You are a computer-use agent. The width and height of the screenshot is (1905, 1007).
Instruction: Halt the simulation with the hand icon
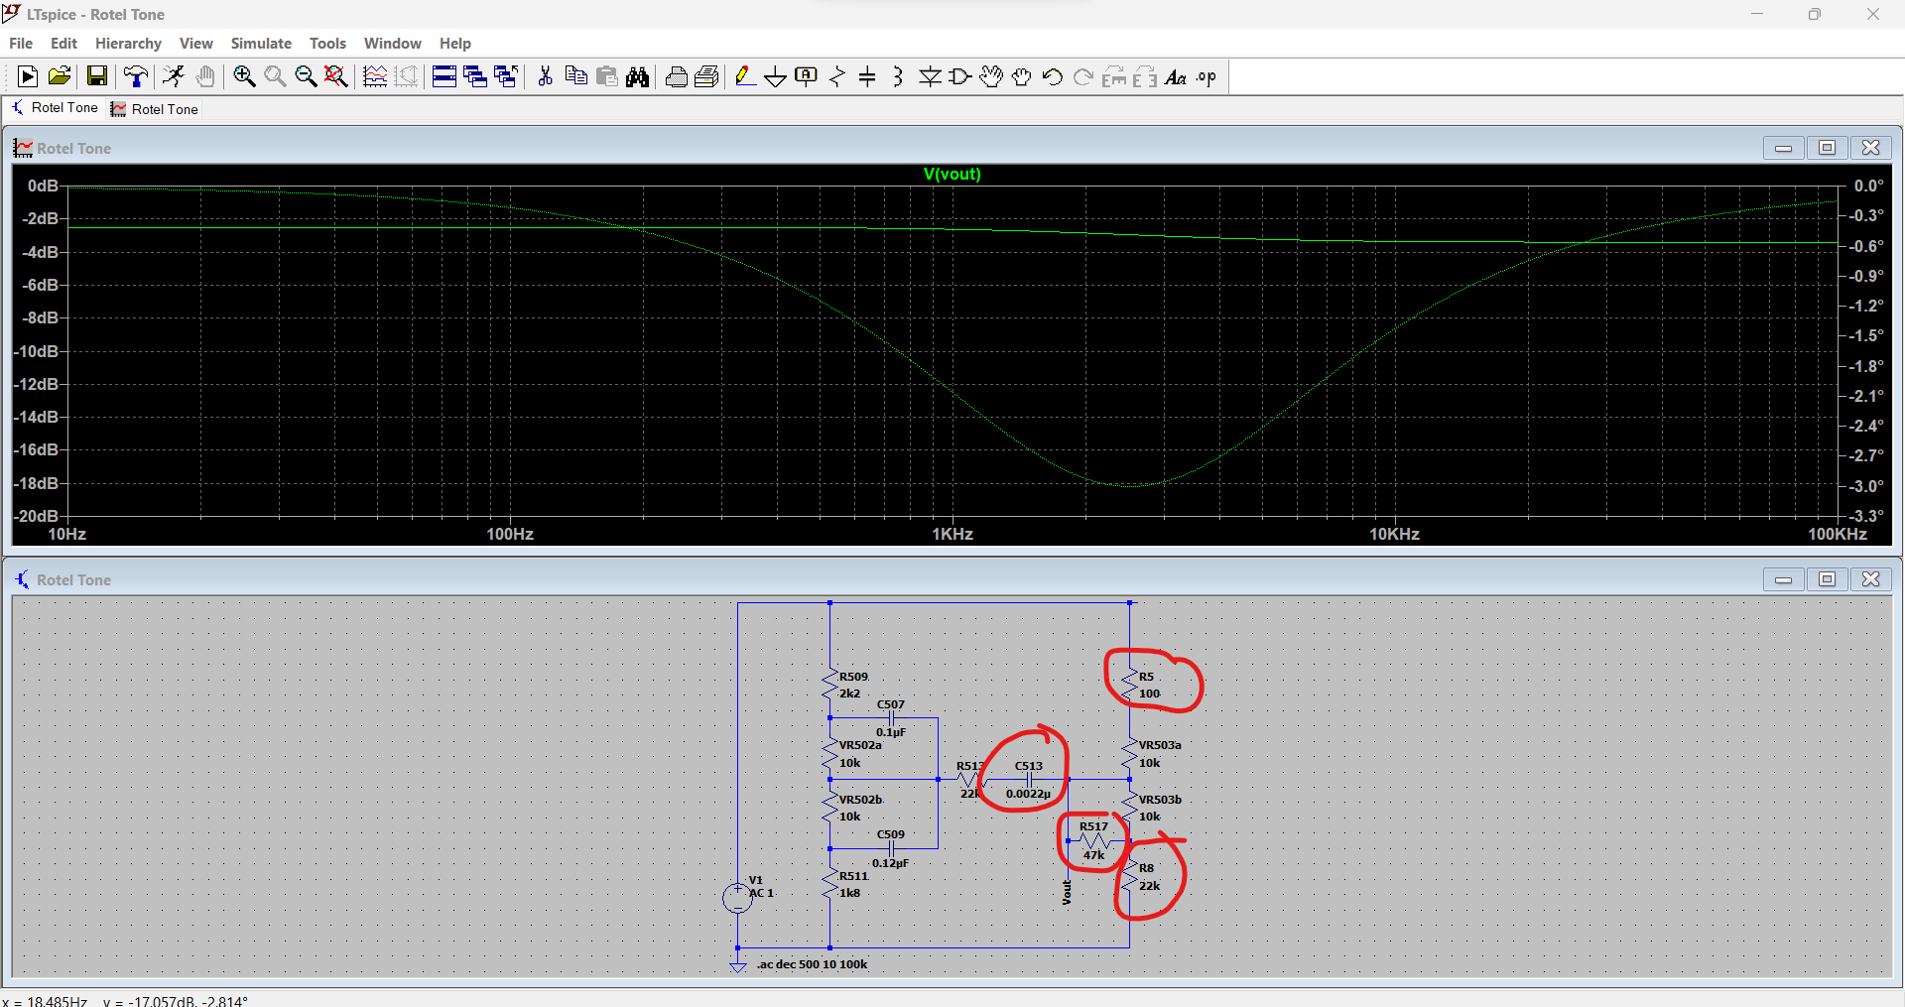(205, 76)
